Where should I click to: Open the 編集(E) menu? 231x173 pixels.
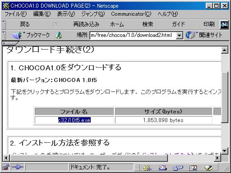[x=42, y=14]
